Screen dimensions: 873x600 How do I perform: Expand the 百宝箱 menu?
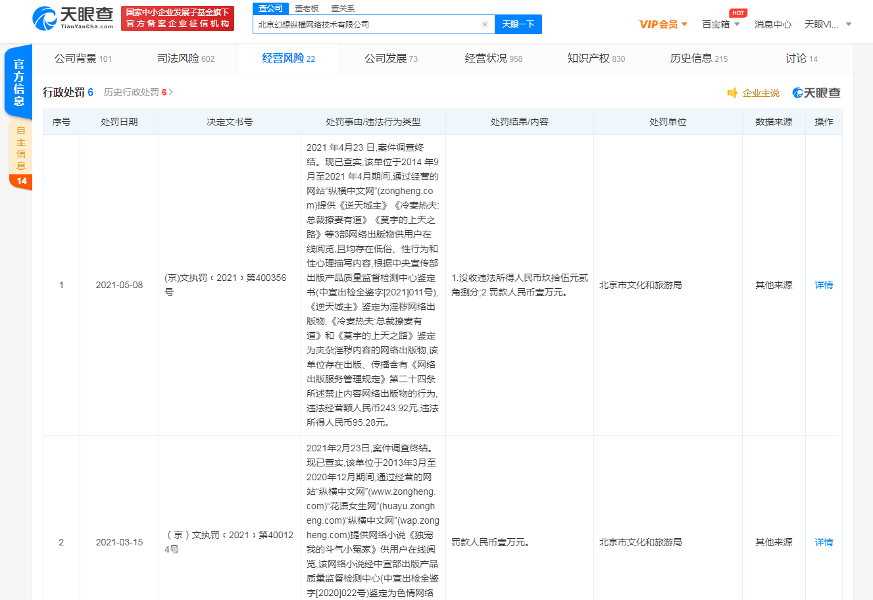(x=721, y=24)
